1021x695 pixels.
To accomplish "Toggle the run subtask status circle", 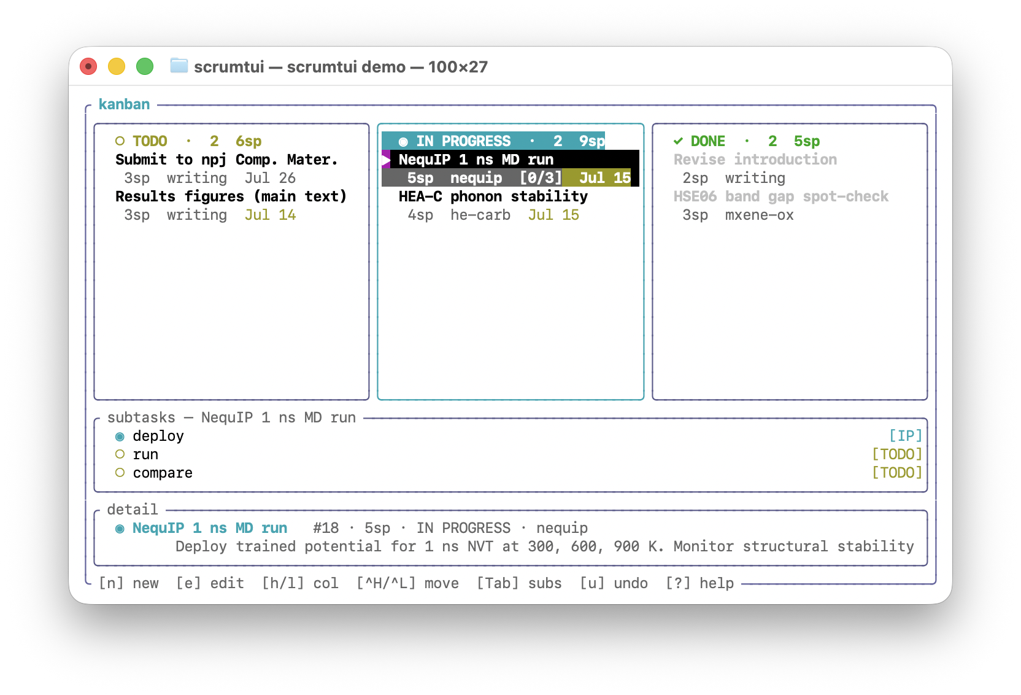I will point(120,455).
